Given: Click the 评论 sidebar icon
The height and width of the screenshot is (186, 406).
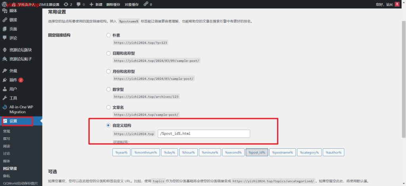Looking at the screenshot, I should [x=5, y=38].
